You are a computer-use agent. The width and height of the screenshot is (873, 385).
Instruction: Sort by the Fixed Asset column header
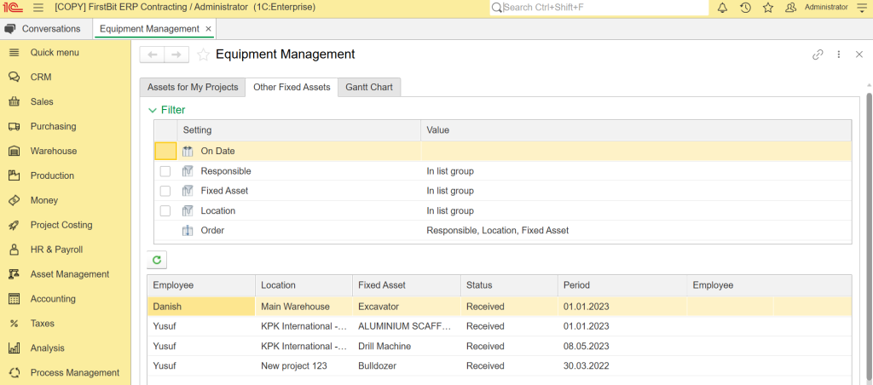coord(407,285)
